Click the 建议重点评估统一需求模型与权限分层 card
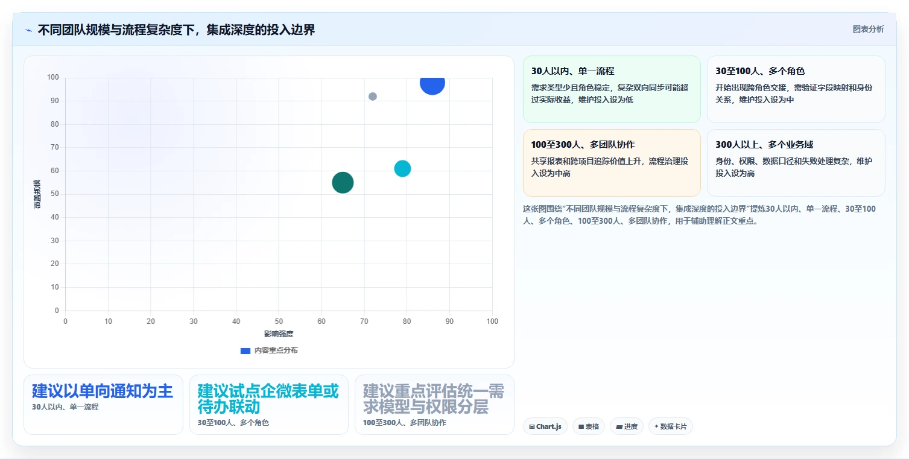 click(434, 405)
